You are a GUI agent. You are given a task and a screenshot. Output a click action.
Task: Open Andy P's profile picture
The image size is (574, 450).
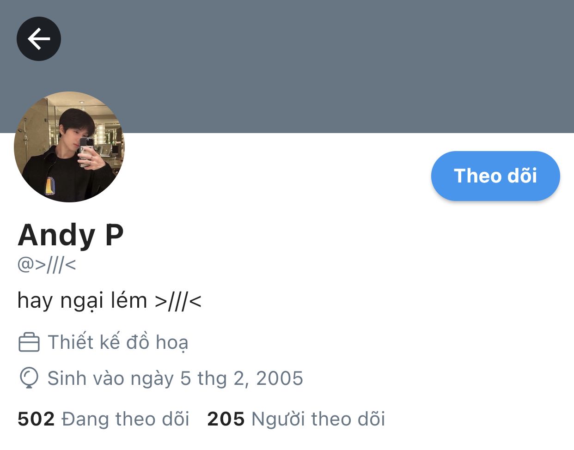point(69,147)
